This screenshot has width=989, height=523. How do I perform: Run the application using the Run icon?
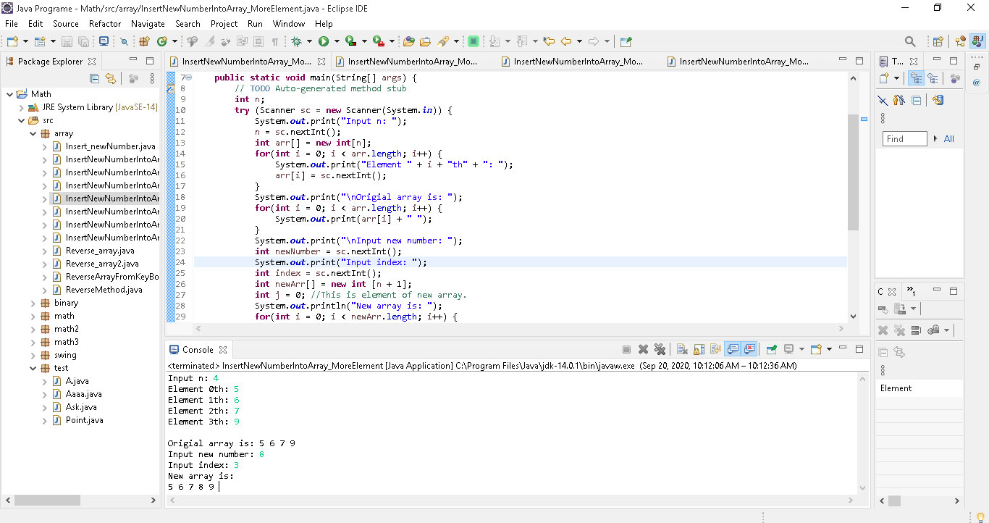(x=324, y=41)
